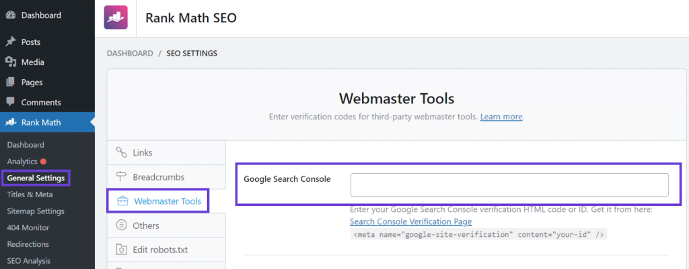Open Titles & Meta submenu item

30,195
